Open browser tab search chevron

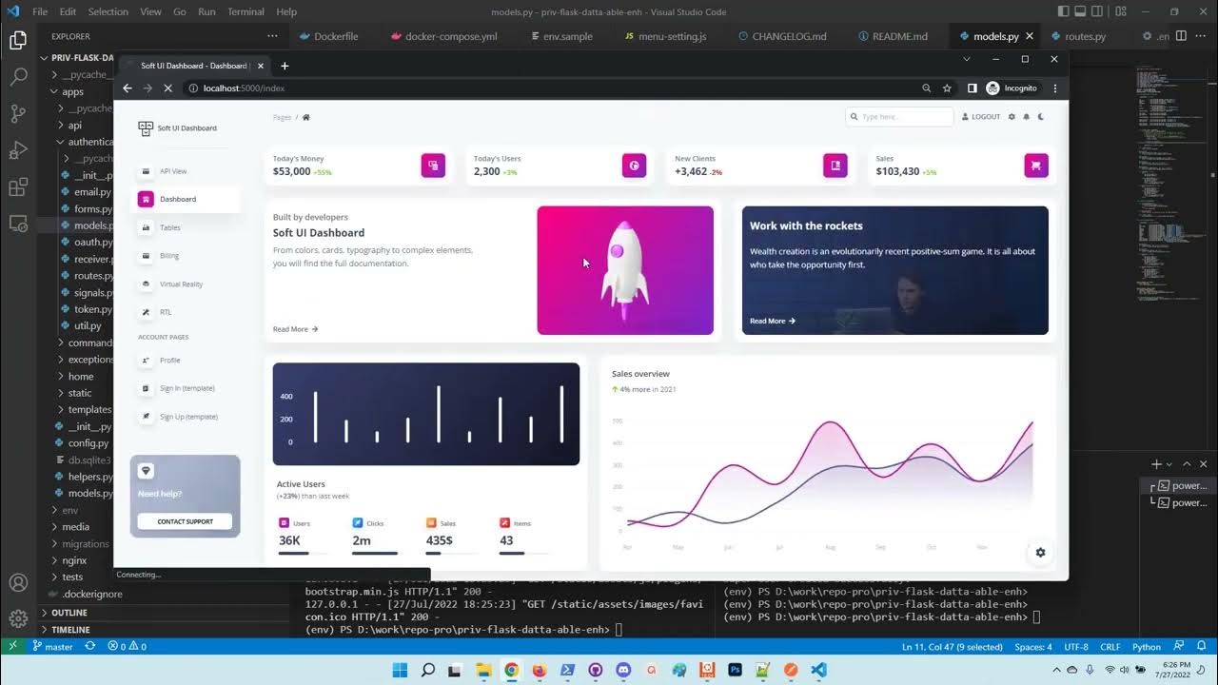click(x=967, y=59)
